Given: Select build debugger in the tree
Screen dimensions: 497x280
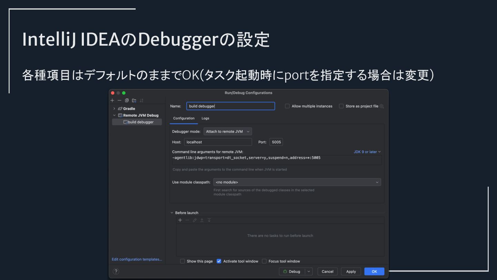Looking at the screenshot, I should coord(137,122).
